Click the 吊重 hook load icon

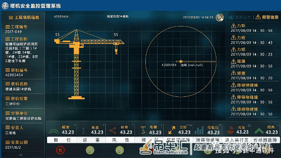tap(143, 130)
